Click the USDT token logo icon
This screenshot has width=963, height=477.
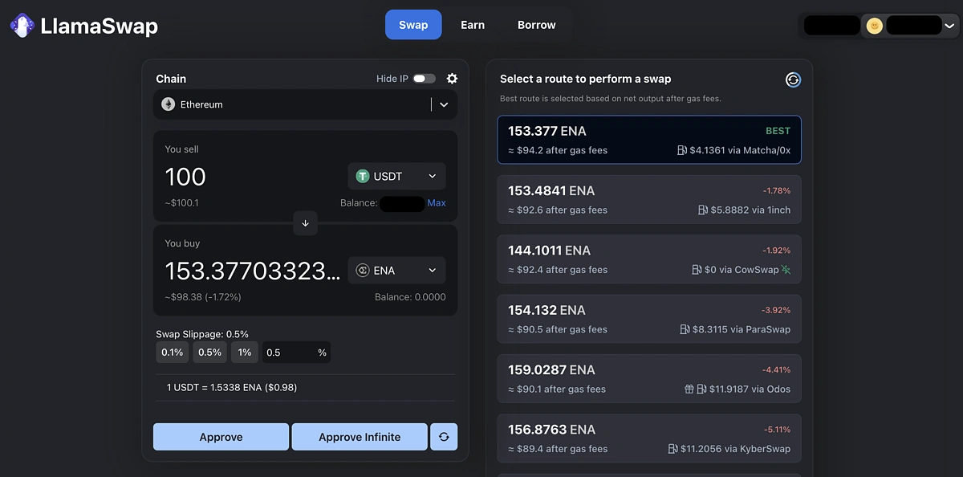pyautogui.click(x=363, y=176)
